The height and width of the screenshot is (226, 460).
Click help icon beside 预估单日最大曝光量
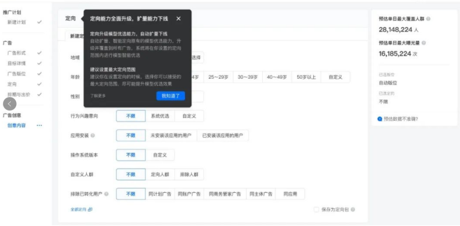pos(424,43)
